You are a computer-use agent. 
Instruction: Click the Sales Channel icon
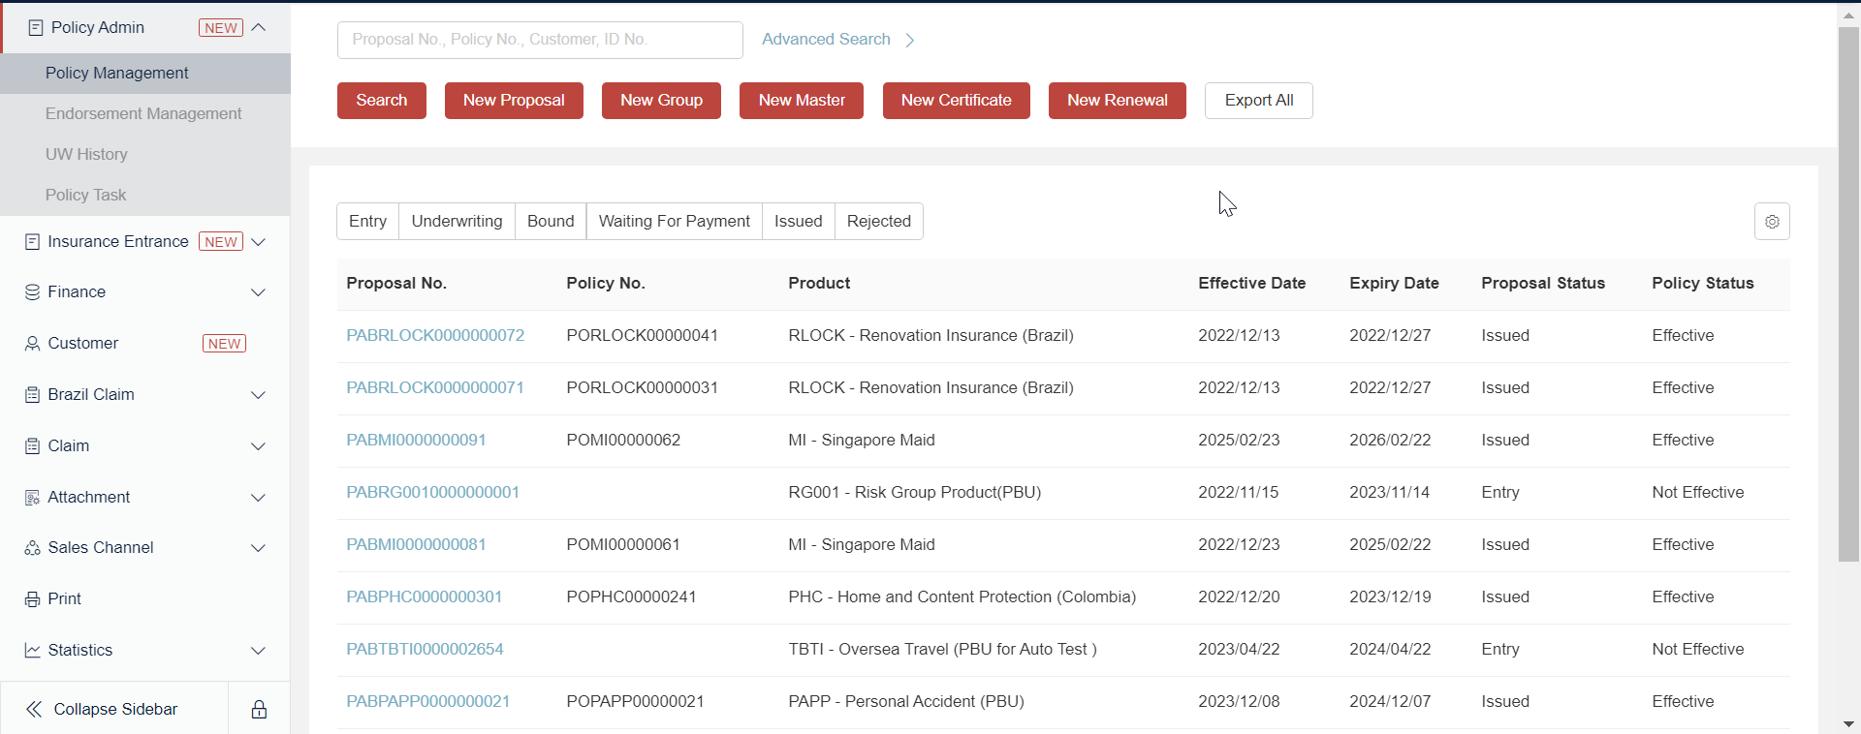pos(32,547)
